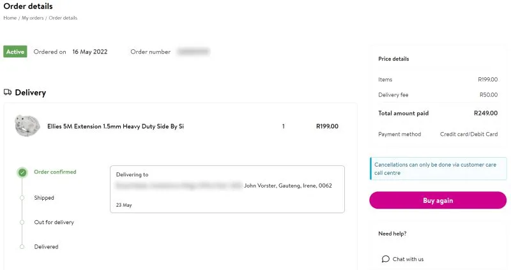This screenshot has height=270, width=511.
Task: Click the blurred order number
Action: [194, 52]
